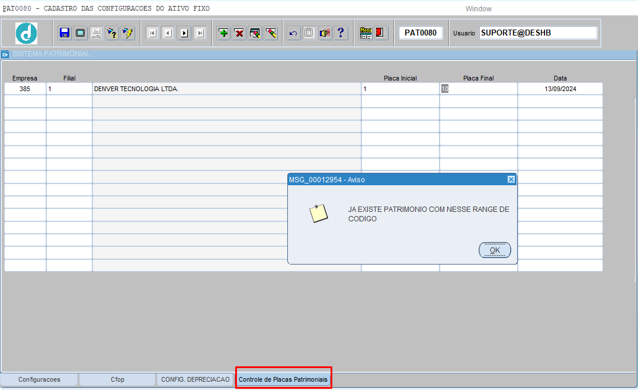Click the Empresa column header
This screenshot has height=390, width=638.
coord(25,78)
